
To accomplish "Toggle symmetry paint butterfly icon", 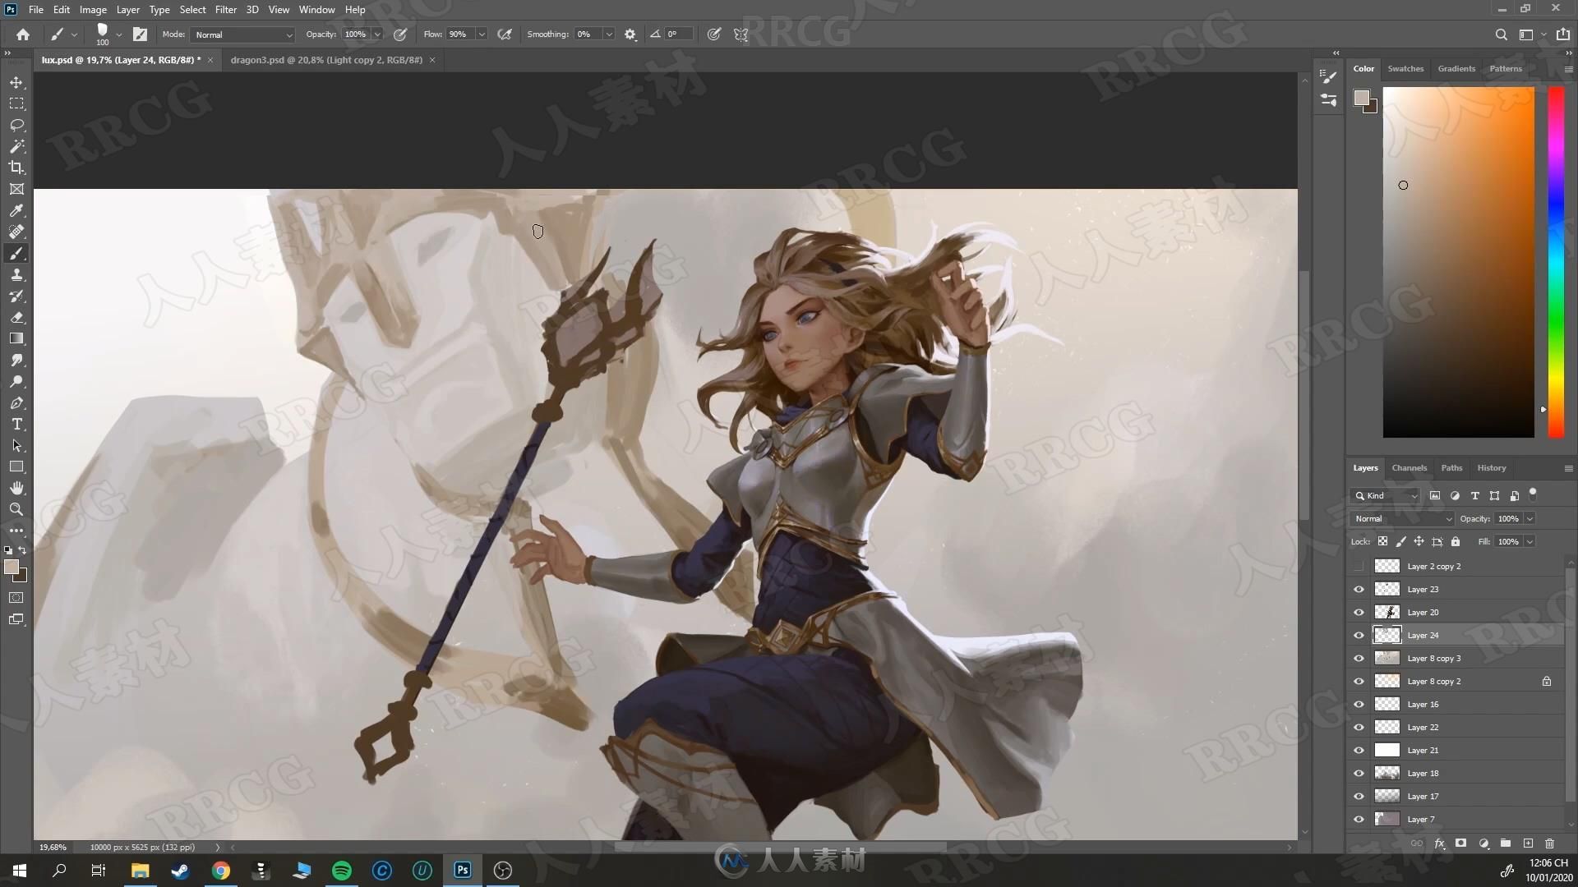I will pyautogui.click(x=741, y=34).
